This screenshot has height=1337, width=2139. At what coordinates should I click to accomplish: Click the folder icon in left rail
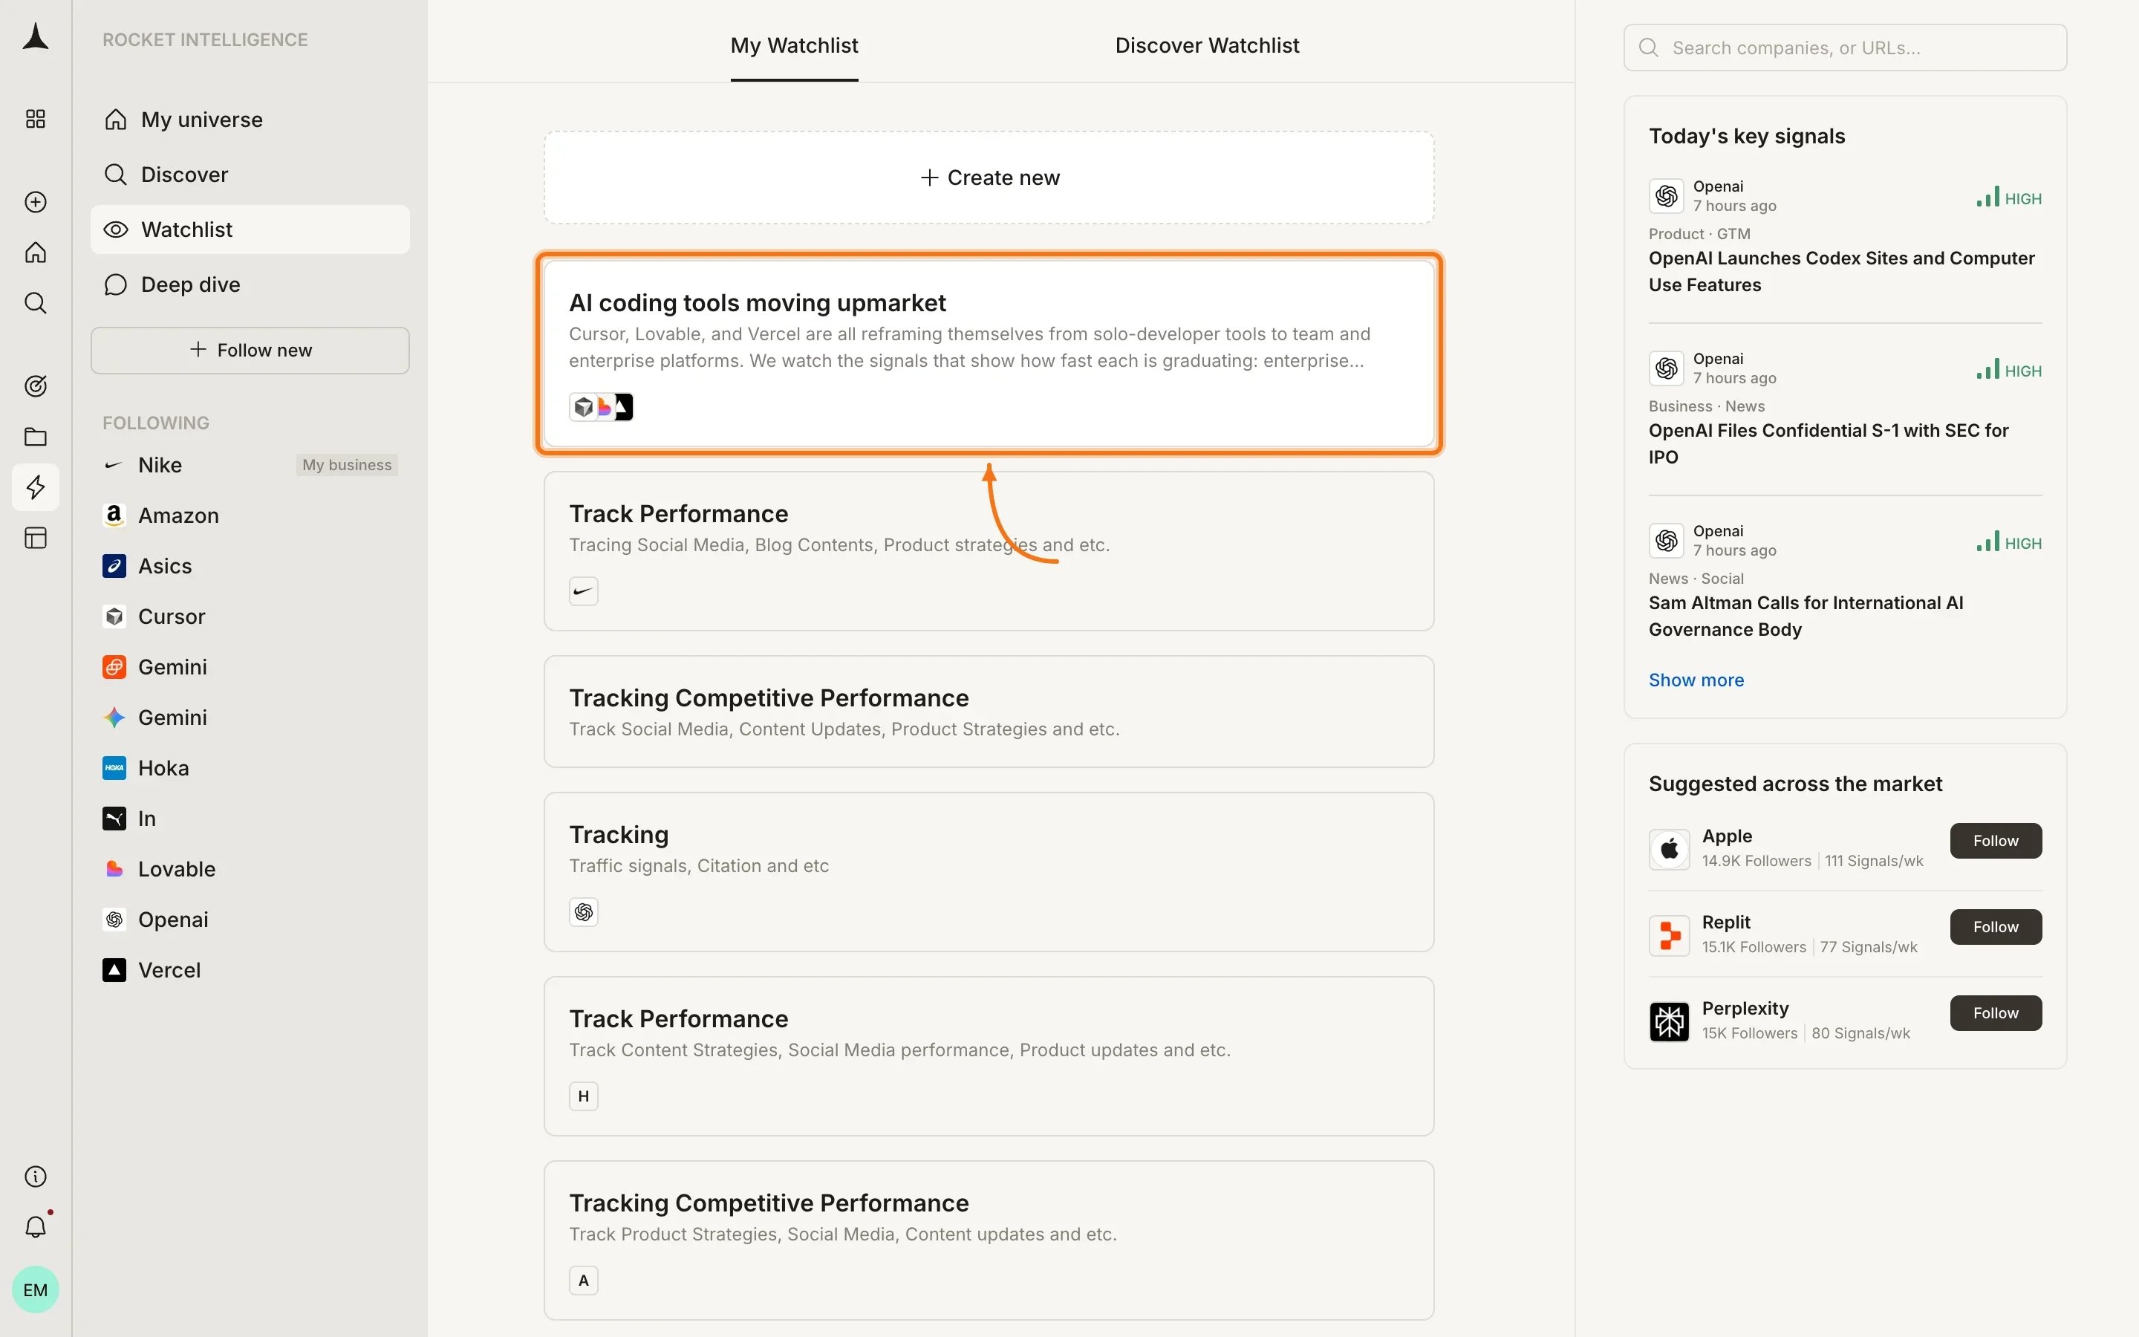36,436
